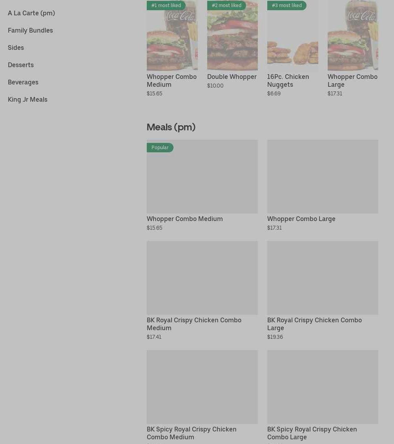This screenshot has height=444, width=394.
Task: Select Family Bundles in the sidebar
Action: [x=30, y=30]
